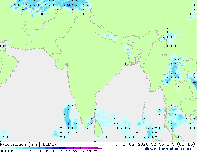Click the dark navy swatch between 25 and 30
This screenshot has height=152, width=197.
[x=62, y=148]
